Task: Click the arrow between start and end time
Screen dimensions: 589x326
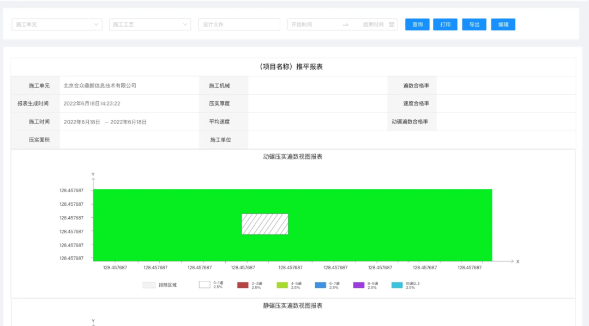Action: (x=345, y=24)
